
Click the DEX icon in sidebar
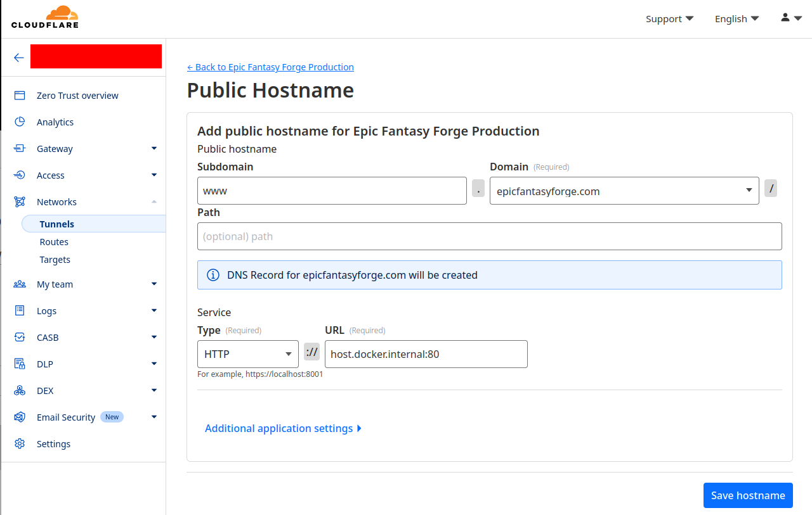click(20, 391)
